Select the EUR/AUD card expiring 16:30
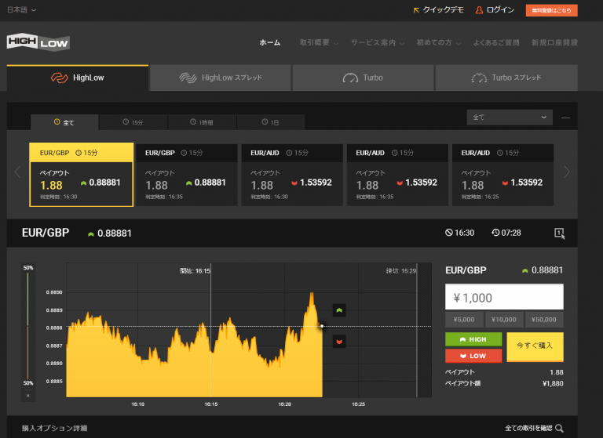Viewport: 603px width, 438px height. (x=292, y=175)
